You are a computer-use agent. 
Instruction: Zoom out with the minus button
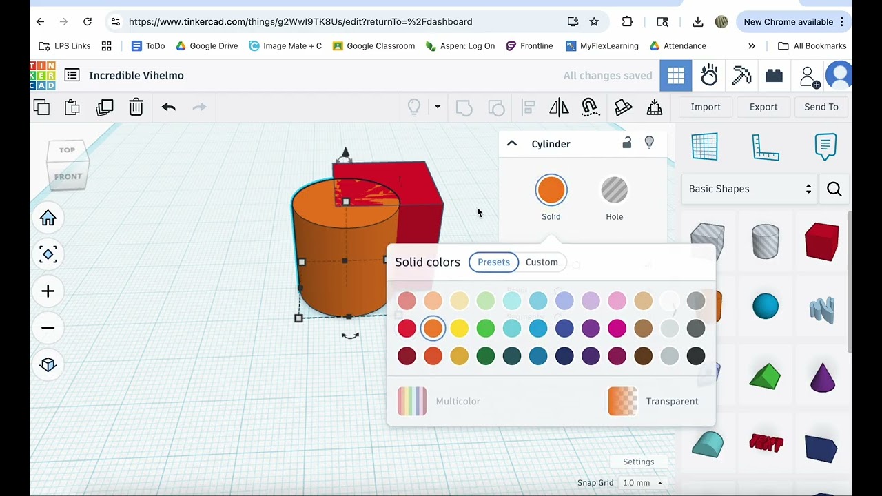coord(48,328)
